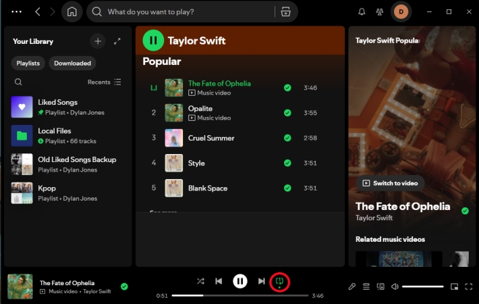Open Friend Activity icon
Image resolution: width=479 pixels, height=304 pixels.
379,11
